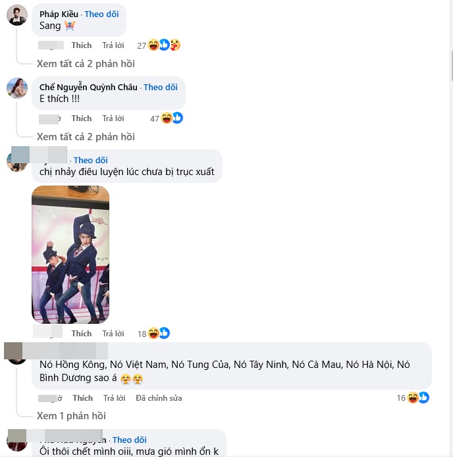Toggle Thích on 'E thích !!!' comment
Image resolution: width=453 pixels, height=464 pixels.
tap(82, 118)
